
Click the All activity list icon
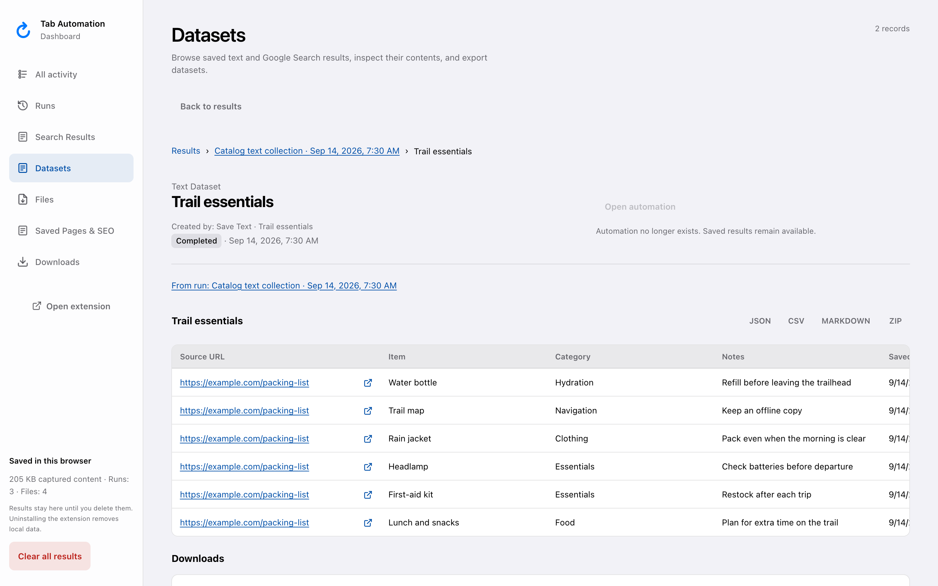tap(22, 74)
